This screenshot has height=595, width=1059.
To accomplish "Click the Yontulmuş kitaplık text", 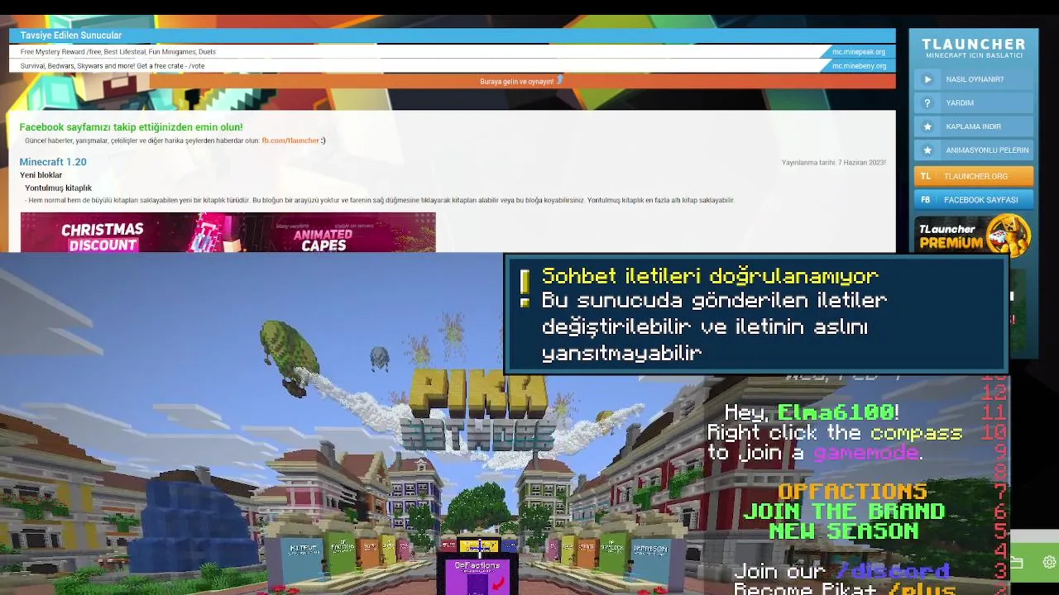I will (x=58, y=188).
